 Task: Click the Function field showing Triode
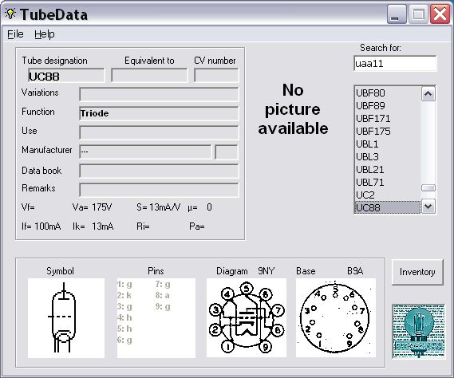click(x=159, y=113)
